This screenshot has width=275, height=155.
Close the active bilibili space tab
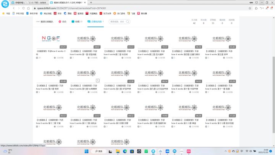click(85, 2)
